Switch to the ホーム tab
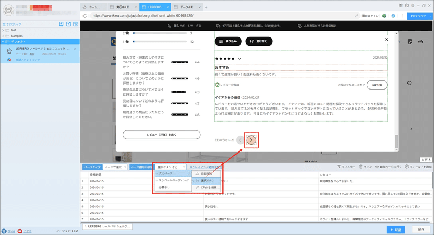The height and width of the screenshot is (235, 434). [93, 7]
